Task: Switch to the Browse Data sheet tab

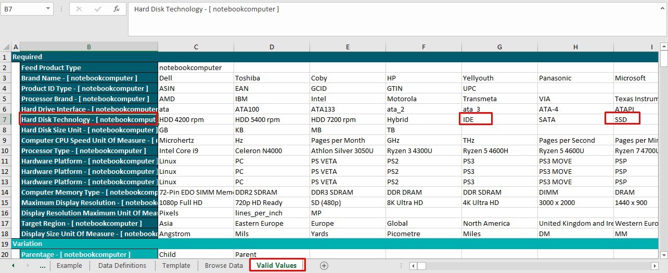Action: tap(224, 266)
